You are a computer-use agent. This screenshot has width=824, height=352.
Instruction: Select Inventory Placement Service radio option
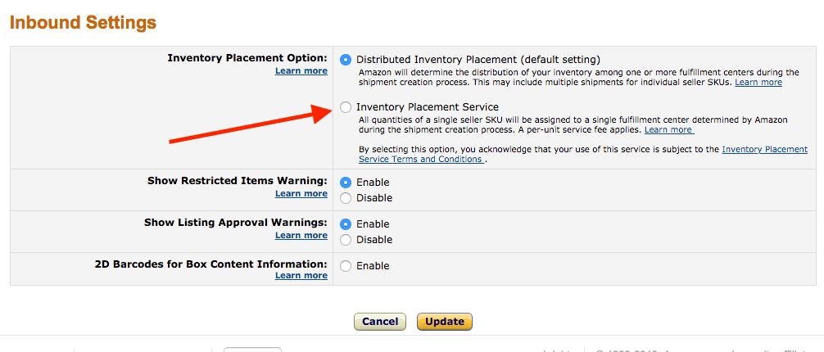346,107
